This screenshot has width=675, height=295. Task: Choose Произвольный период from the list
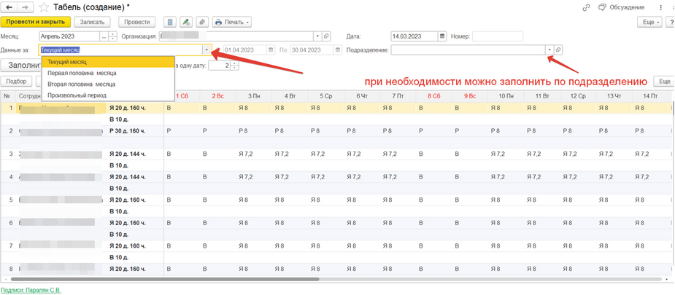77,95
